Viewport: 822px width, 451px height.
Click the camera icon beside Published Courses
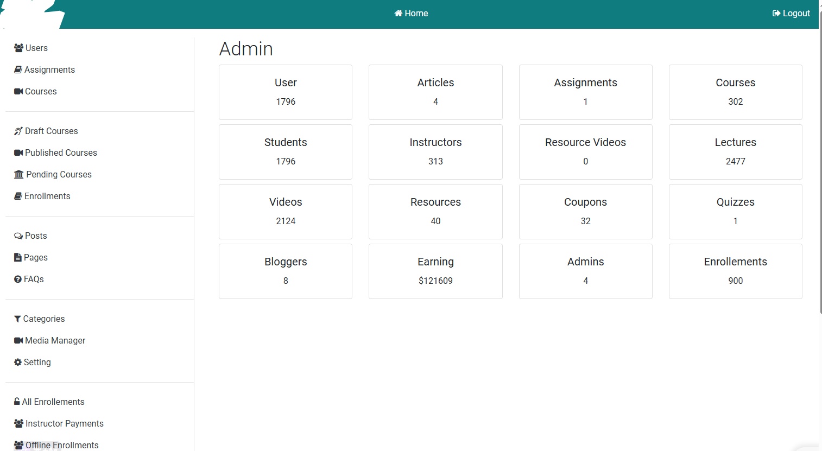tap(18, 153)
